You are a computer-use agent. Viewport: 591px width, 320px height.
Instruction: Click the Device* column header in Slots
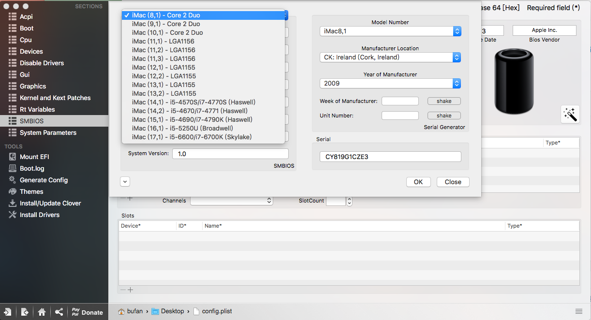coord(148,226)
